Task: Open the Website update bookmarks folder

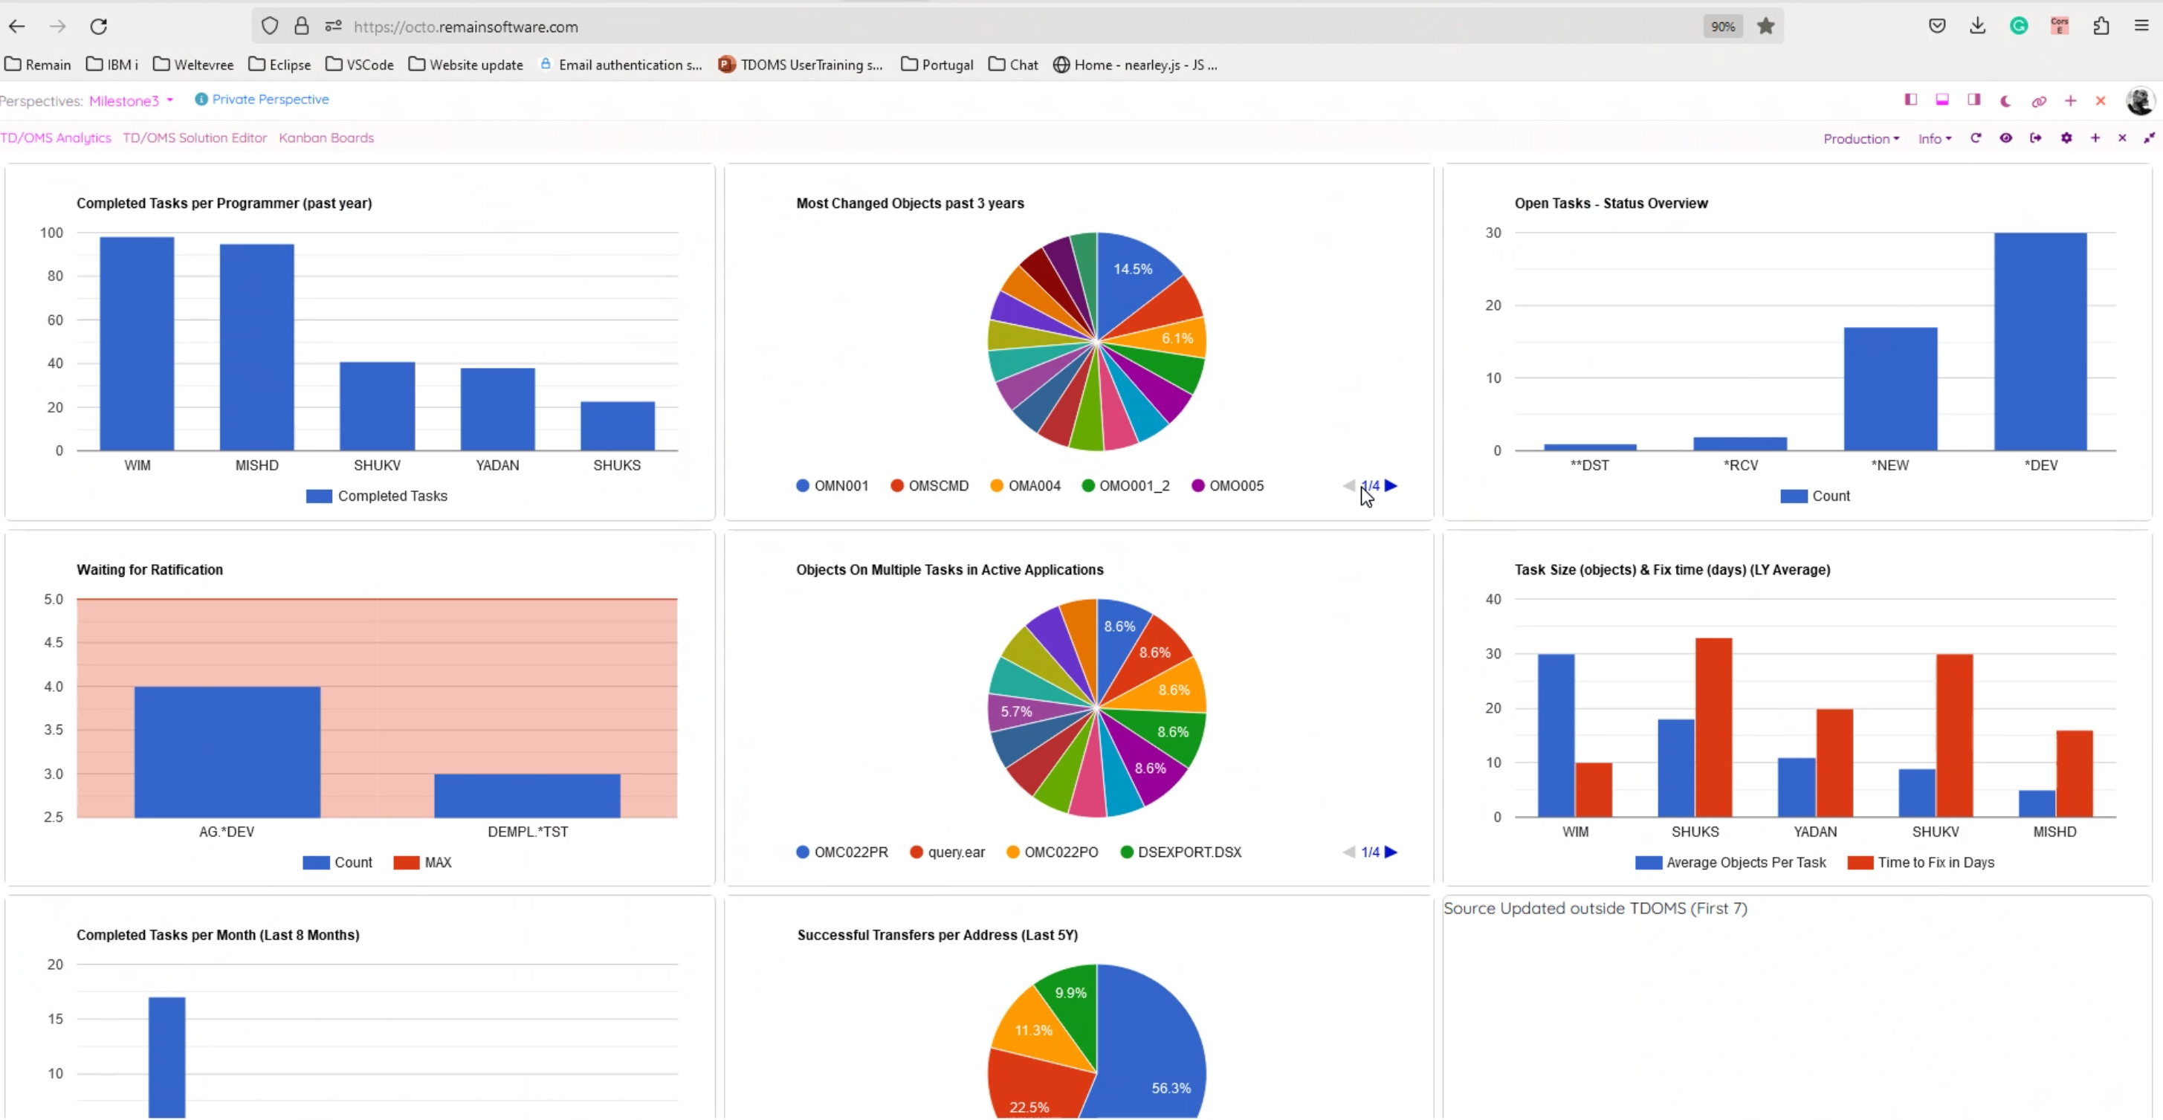Action: click(x=465, y=65)
